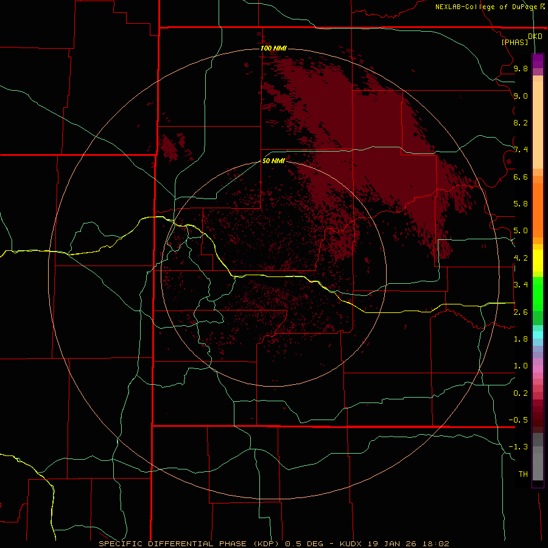The image size is (548, 548).
Task: Click the 100 NMI range ring label
Action: pos(273,48)
